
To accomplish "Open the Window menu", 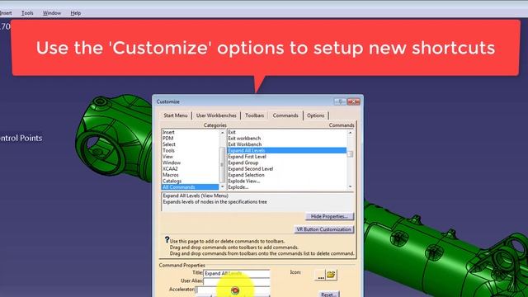I will point(52,13).
